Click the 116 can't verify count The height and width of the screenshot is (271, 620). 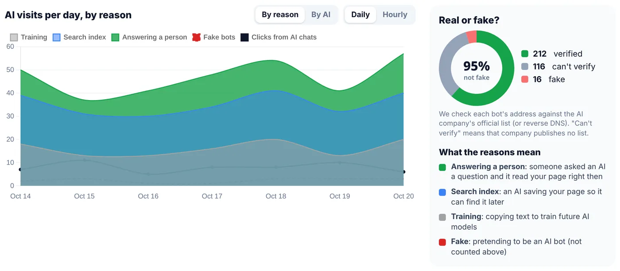point(539,66)
